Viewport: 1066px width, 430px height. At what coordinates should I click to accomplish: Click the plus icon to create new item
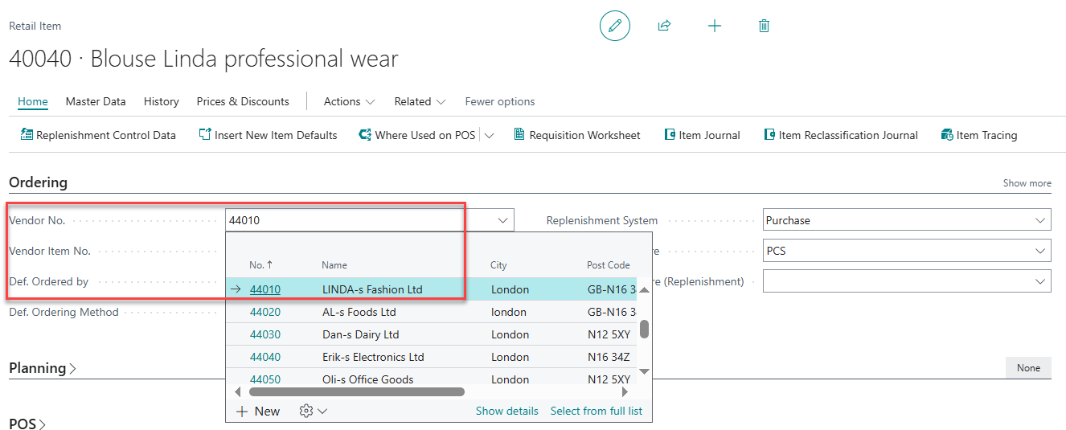[x=714, y=26]
